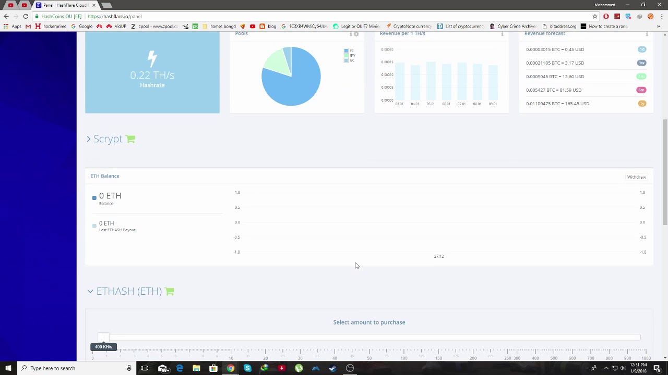Open Task View in taskbar
This screenshot has height=375, width=668.
pyautogui.click(x=145, y=368)
